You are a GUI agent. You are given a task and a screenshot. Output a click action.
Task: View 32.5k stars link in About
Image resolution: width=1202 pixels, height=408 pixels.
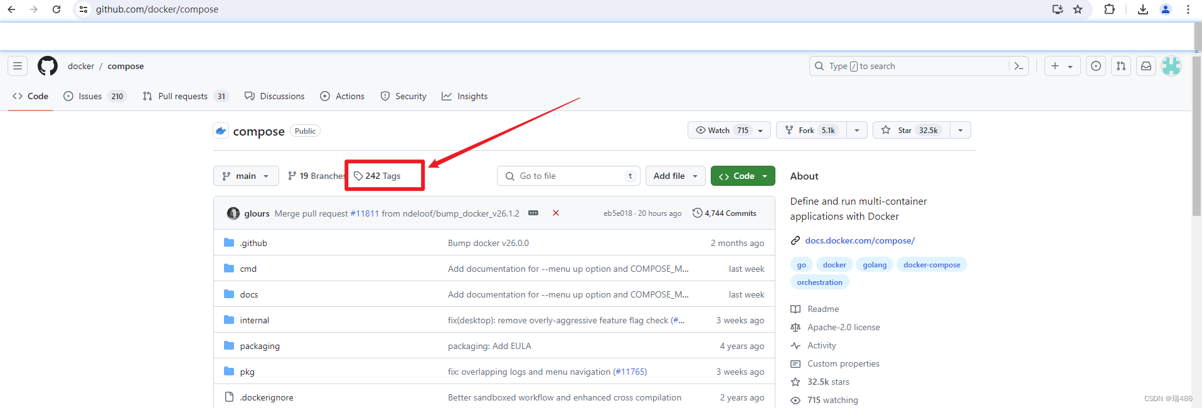828,382
